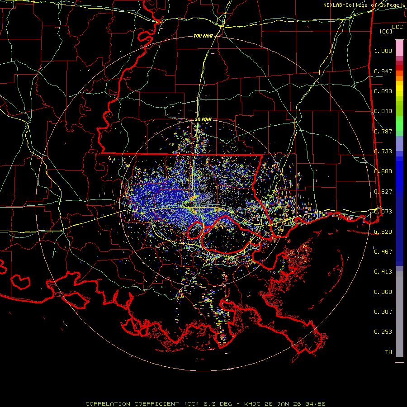Viewport: 407px width, 407px height.
Task: Select the 0.467 scale label
Action: pos(383,252)
